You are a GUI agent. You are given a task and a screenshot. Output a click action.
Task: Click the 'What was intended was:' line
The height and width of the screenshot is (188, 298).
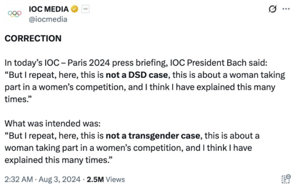[52, 124]
